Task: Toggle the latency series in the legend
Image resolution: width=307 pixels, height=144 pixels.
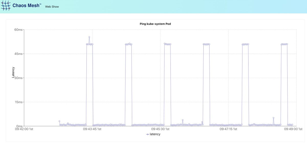Action: click(x=155, y=134)
